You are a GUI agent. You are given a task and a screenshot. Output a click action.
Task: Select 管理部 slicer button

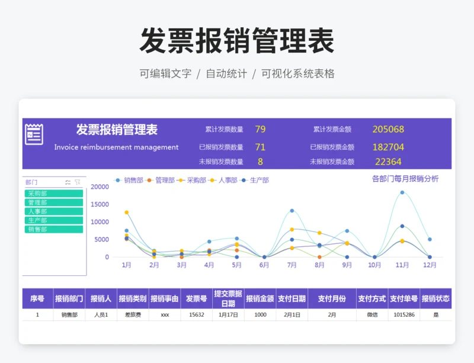click(54, 202)
